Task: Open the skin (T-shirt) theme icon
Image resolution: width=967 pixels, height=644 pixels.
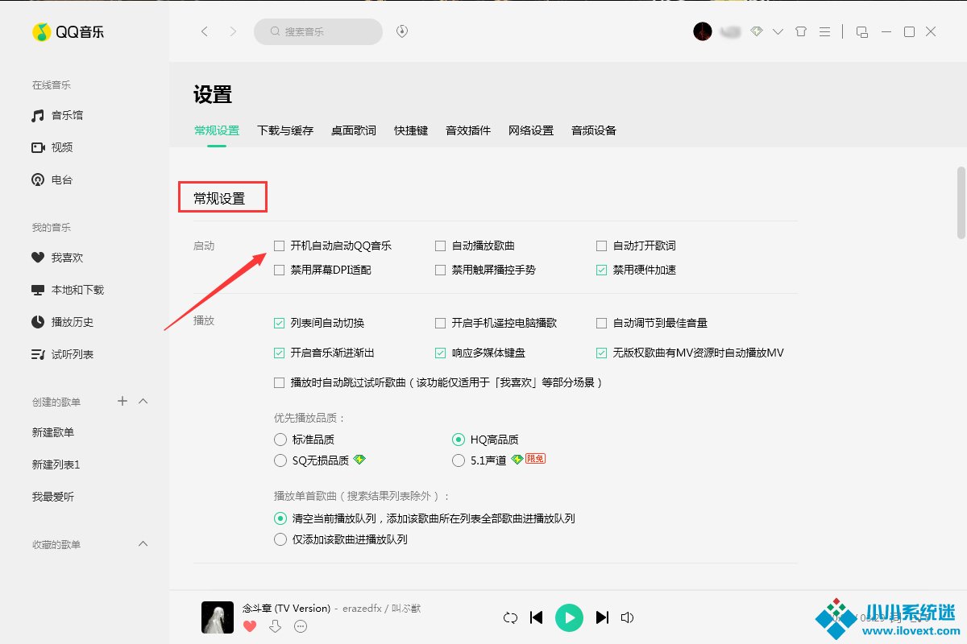Action: pos(800,31)
